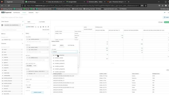Choose nombre_programa from dropdown list

click(x=65, y=69)
